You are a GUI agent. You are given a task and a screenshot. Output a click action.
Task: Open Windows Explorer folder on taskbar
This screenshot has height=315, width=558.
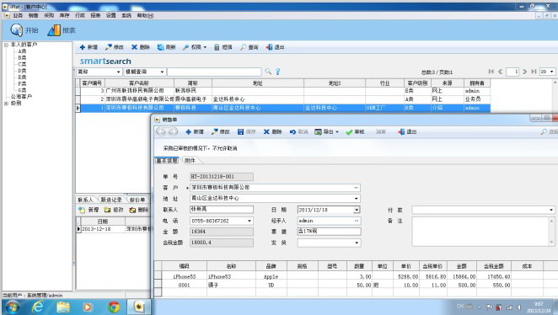click(63, 307)
